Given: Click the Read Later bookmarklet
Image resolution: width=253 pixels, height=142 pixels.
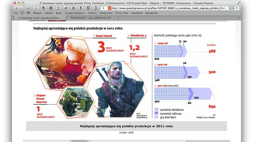Looking at the screenshot, I should 106,13.
